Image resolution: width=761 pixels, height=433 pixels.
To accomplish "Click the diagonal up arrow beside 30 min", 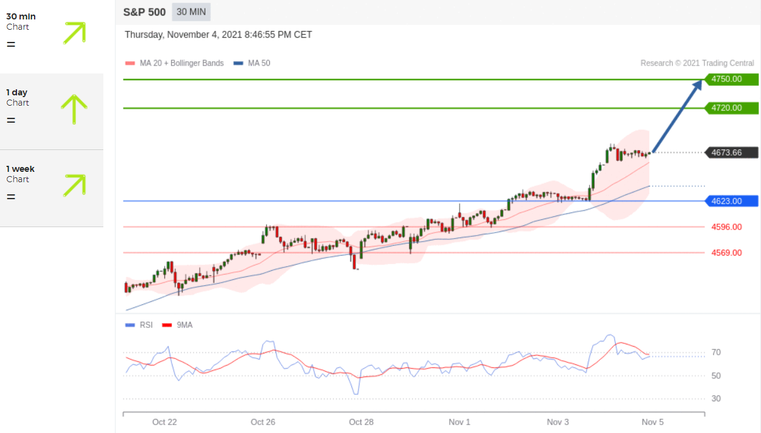I will (74, 33).
